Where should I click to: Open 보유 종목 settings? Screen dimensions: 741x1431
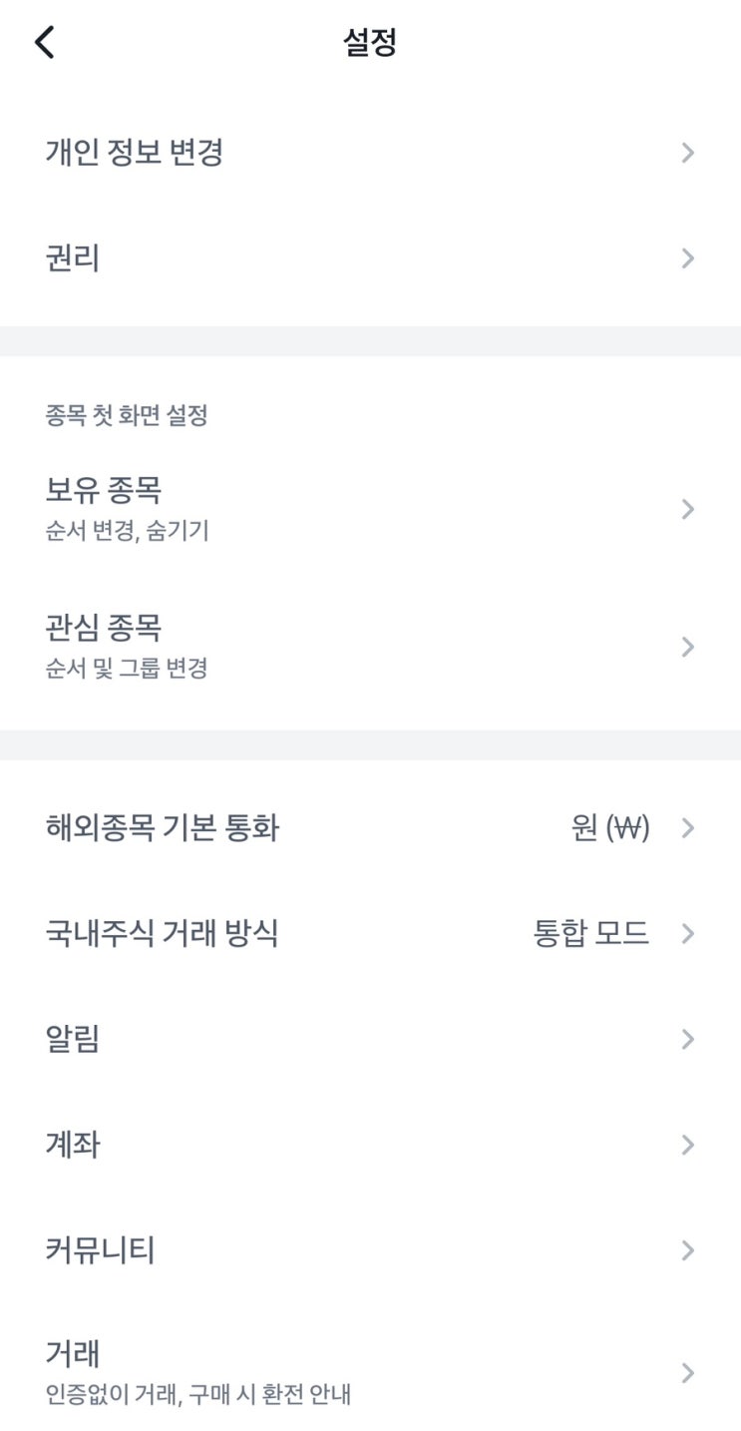[104, 490]
